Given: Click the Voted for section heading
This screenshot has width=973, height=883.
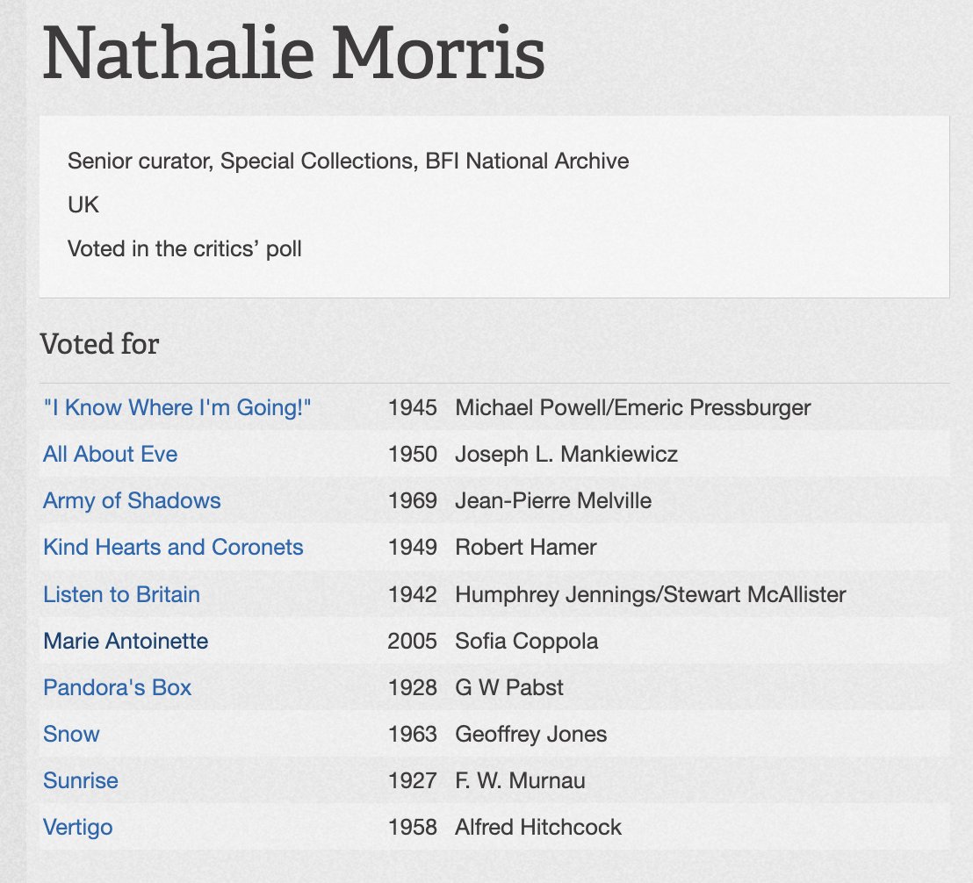Looking at the screenshot, I should 100,343.
